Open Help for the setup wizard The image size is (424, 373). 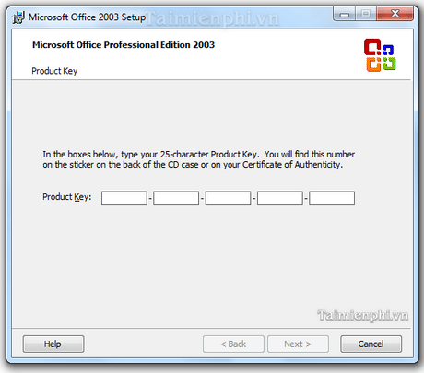(x=53, y=344)
